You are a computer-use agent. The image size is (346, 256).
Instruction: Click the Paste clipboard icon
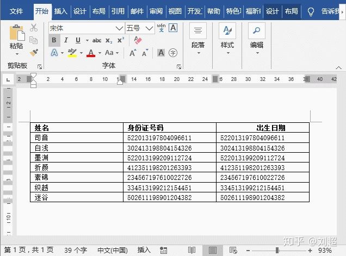click(x=16, y=33)
